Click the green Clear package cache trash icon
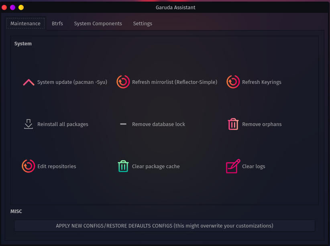Screen dimensions: 330x246 click(x=123, y=166)
